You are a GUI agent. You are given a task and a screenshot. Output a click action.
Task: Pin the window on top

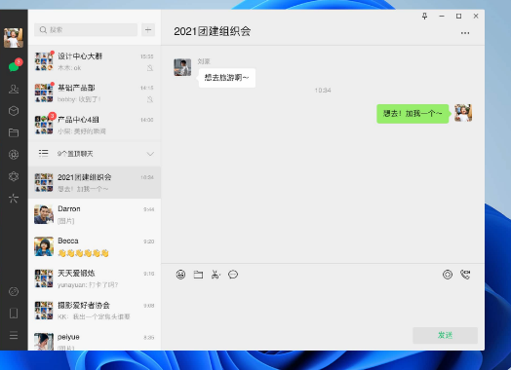[424, 16]
